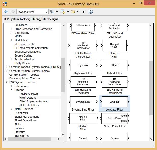Go back with the blue arrow
The width and height of the screenshot is (157, 150).
pyautogui.click(x=6, y=12)
